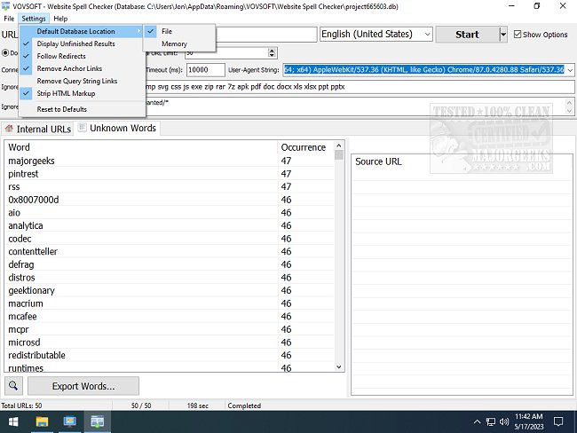Click the volume speaker tray icon
Screen dimensions: 577x433
point(504,421)
